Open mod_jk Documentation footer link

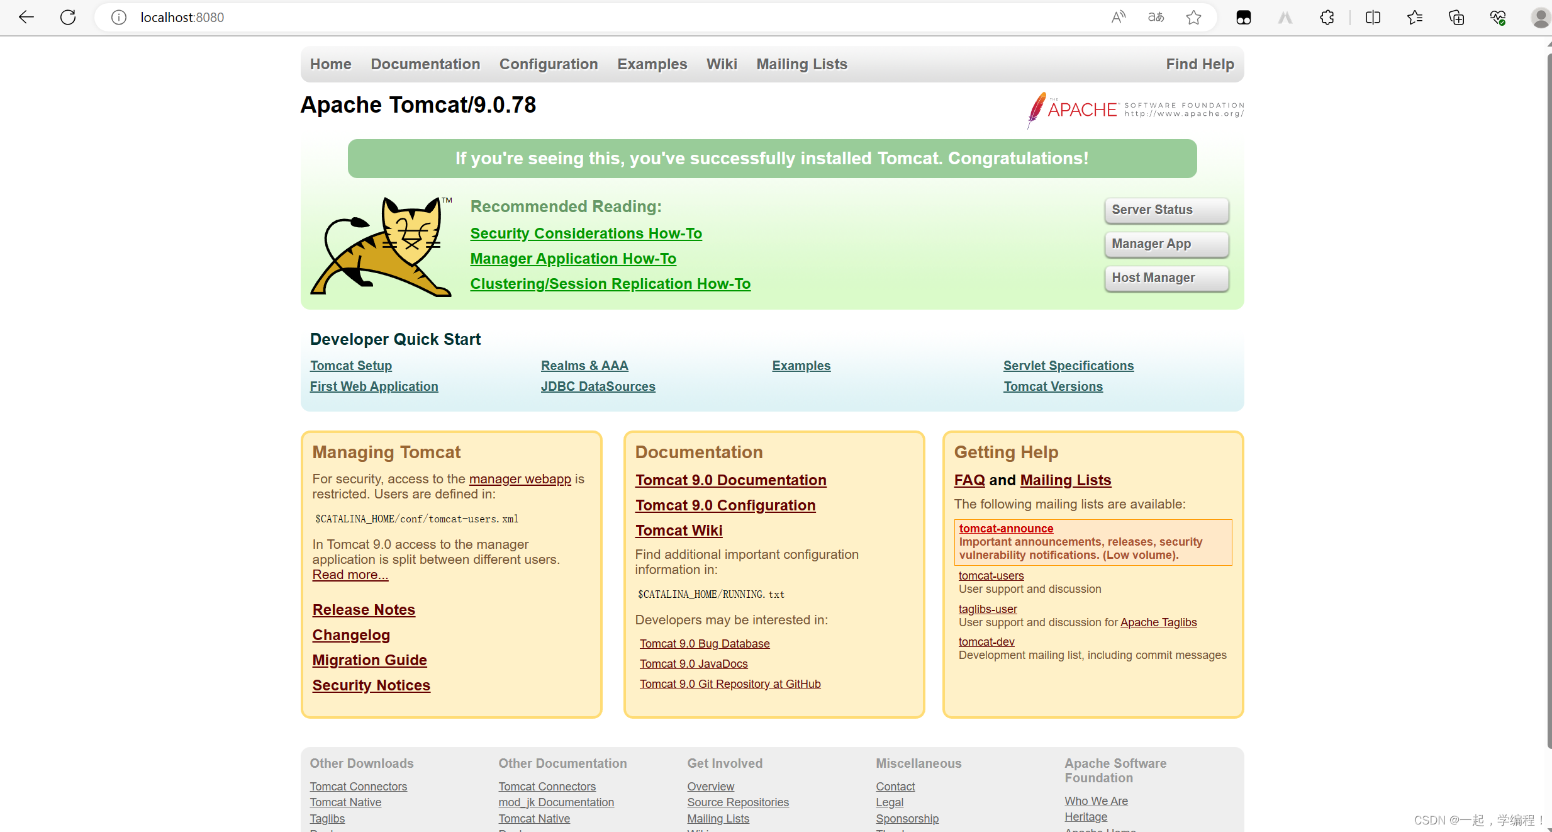556,802
